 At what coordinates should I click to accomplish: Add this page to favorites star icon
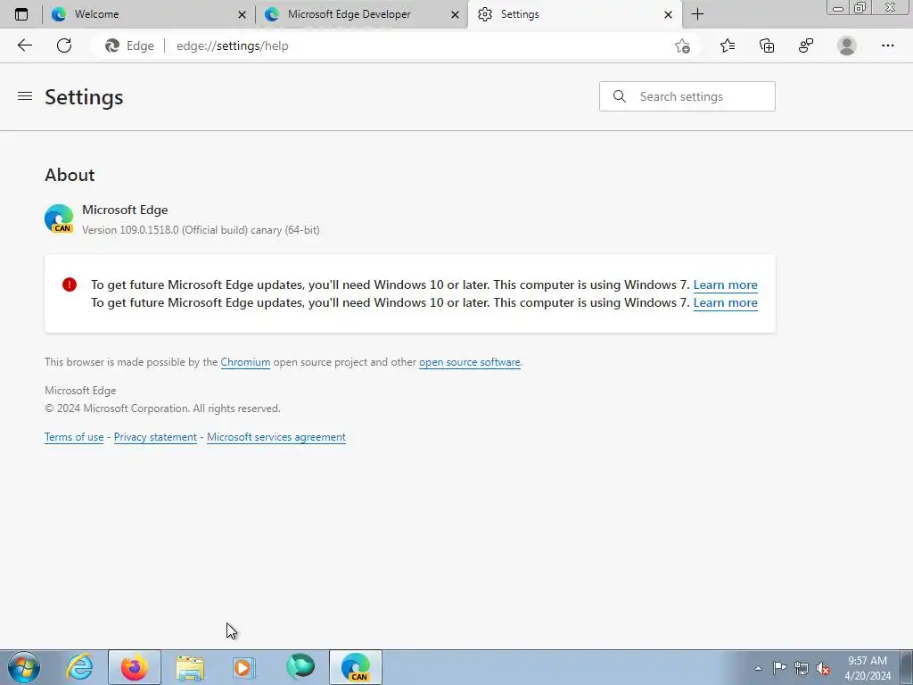point(682,45)
